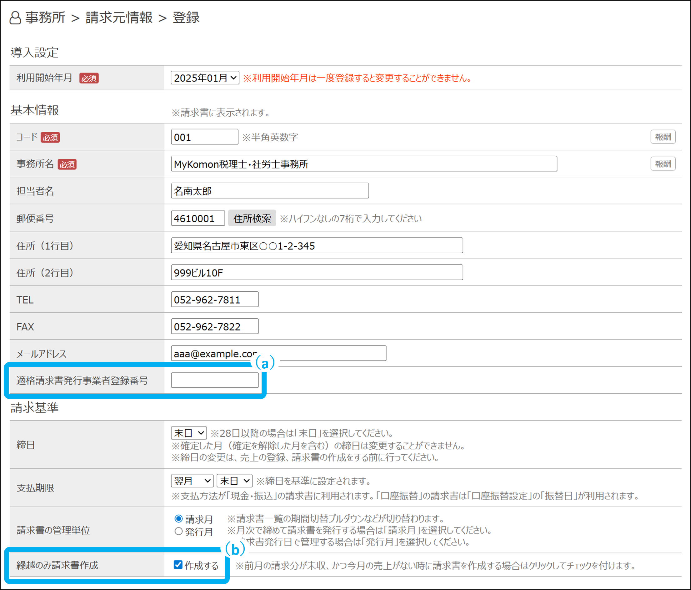Click the 適格請求書発行事業者登録番号 input
The height and width of the screenshot is (590, 691).
click(x=214, y=380)
